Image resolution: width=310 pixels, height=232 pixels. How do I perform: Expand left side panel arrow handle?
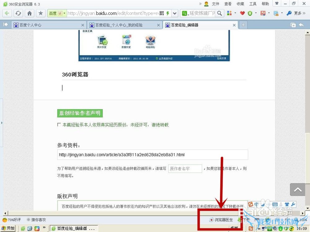(x=2, y=123)
